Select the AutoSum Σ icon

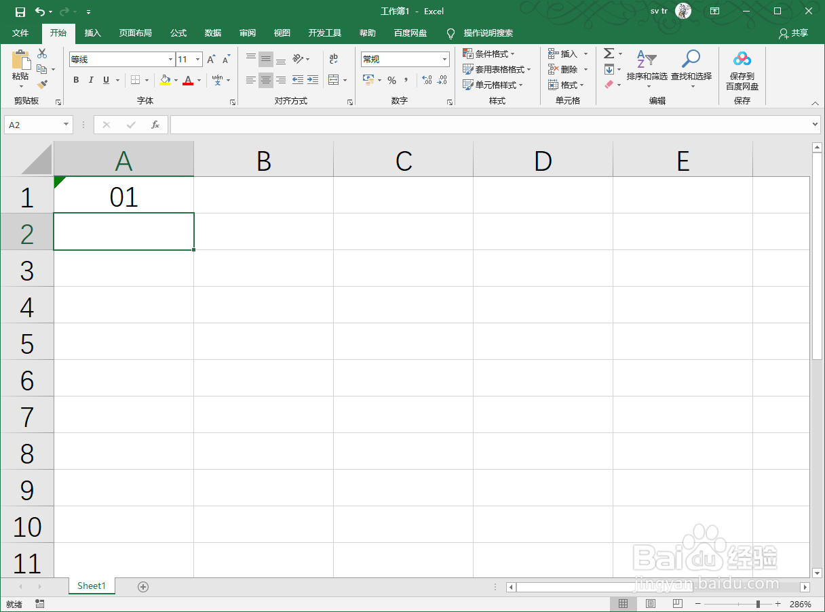click(610, 53)
